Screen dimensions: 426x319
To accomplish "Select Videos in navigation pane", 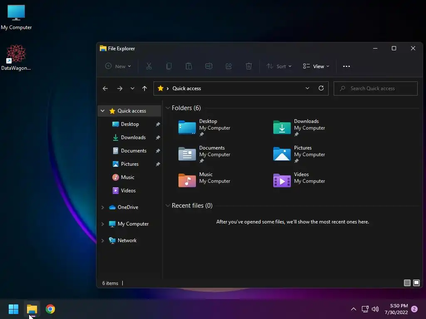I will point(128,190).
